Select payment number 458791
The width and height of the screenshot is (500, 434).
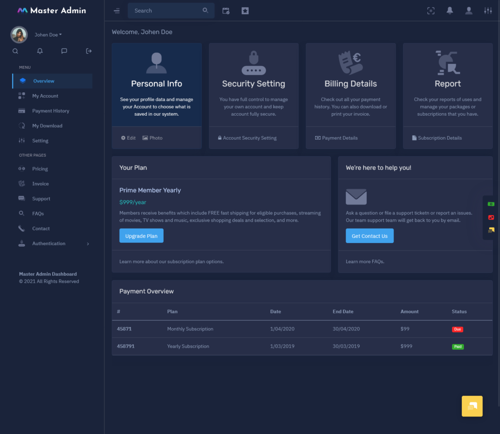tap(125, 346)
